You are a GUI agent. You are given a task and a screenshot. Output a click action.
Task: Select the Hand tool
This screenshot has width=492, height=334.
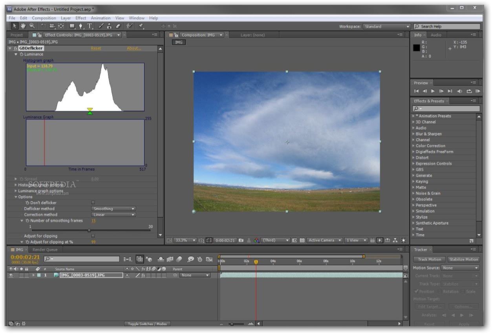[x=23, y=26]
